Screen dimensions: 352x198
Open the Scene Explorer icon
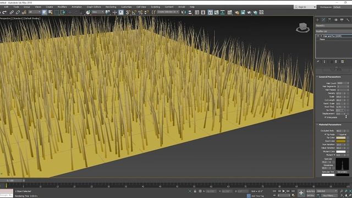(197, 12)
